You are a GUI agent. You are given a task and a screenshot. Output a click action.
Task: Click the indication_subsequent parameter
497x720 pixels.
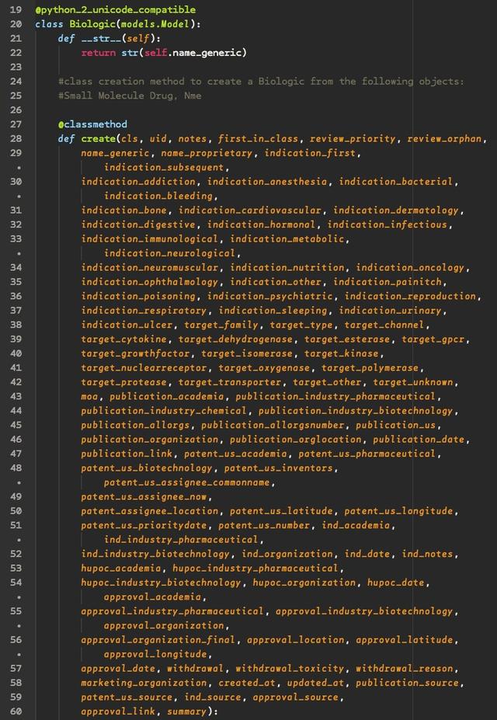pos(164,167)
